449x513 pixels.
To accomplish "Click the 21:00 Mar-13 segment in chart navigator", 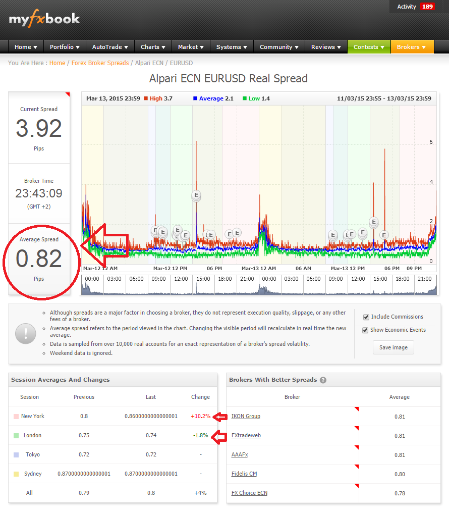I will (425, 284).
